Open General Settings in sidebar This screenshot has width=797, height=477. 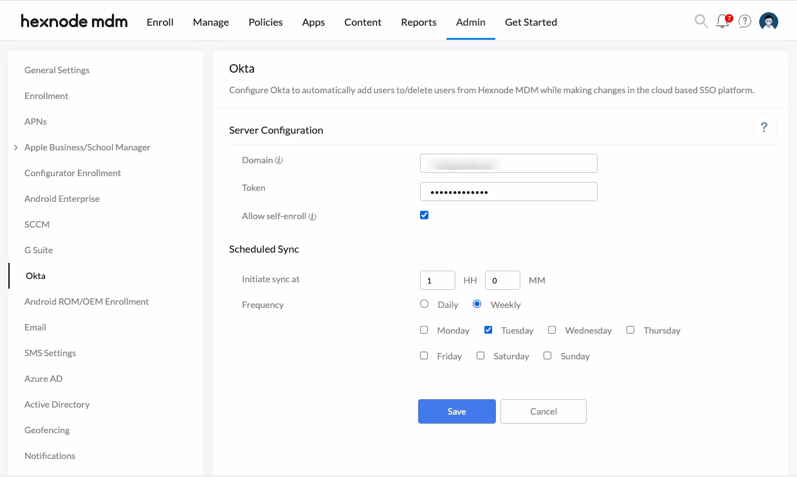57,70
